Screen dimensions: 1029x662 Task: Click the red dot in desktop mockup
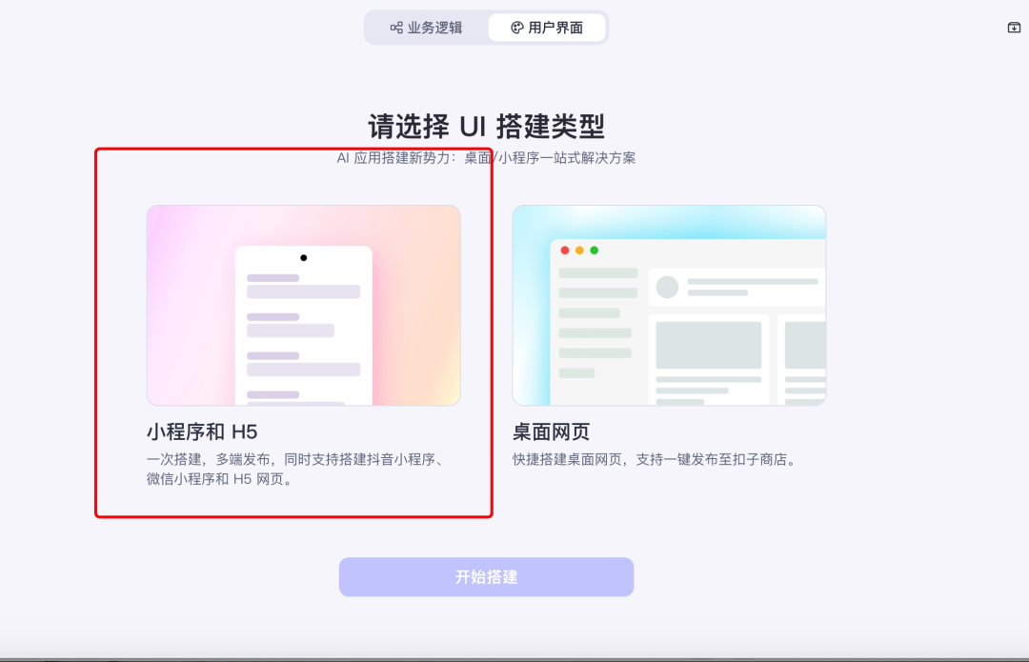565,250
